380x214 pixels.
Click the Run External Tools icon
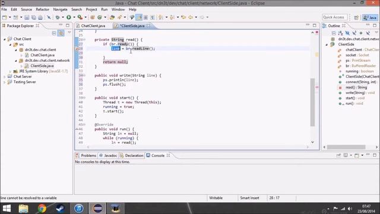pyautogui.click(x=80, y=17)
